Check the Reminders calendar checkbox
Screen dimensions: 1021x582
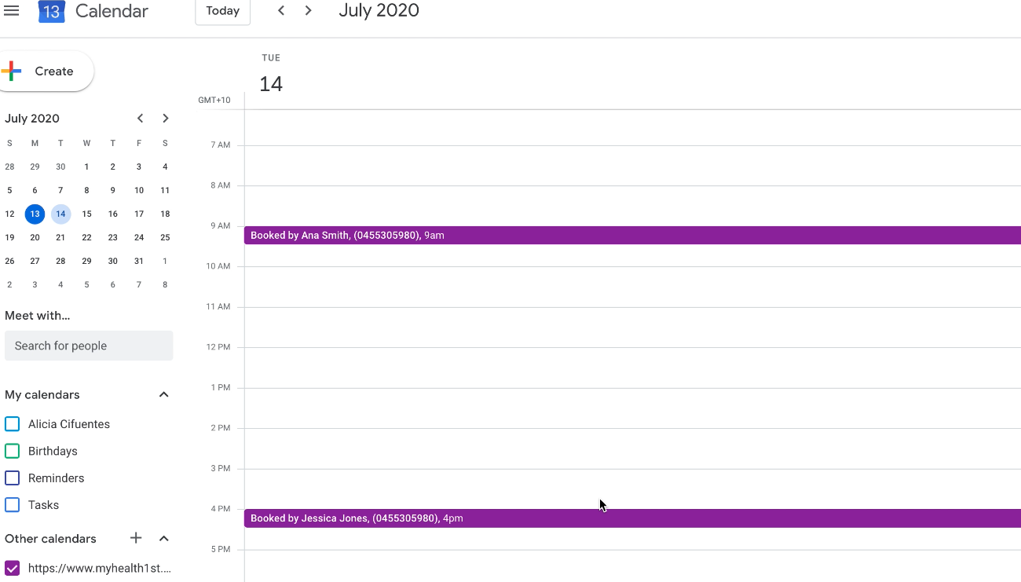point(13,478)
